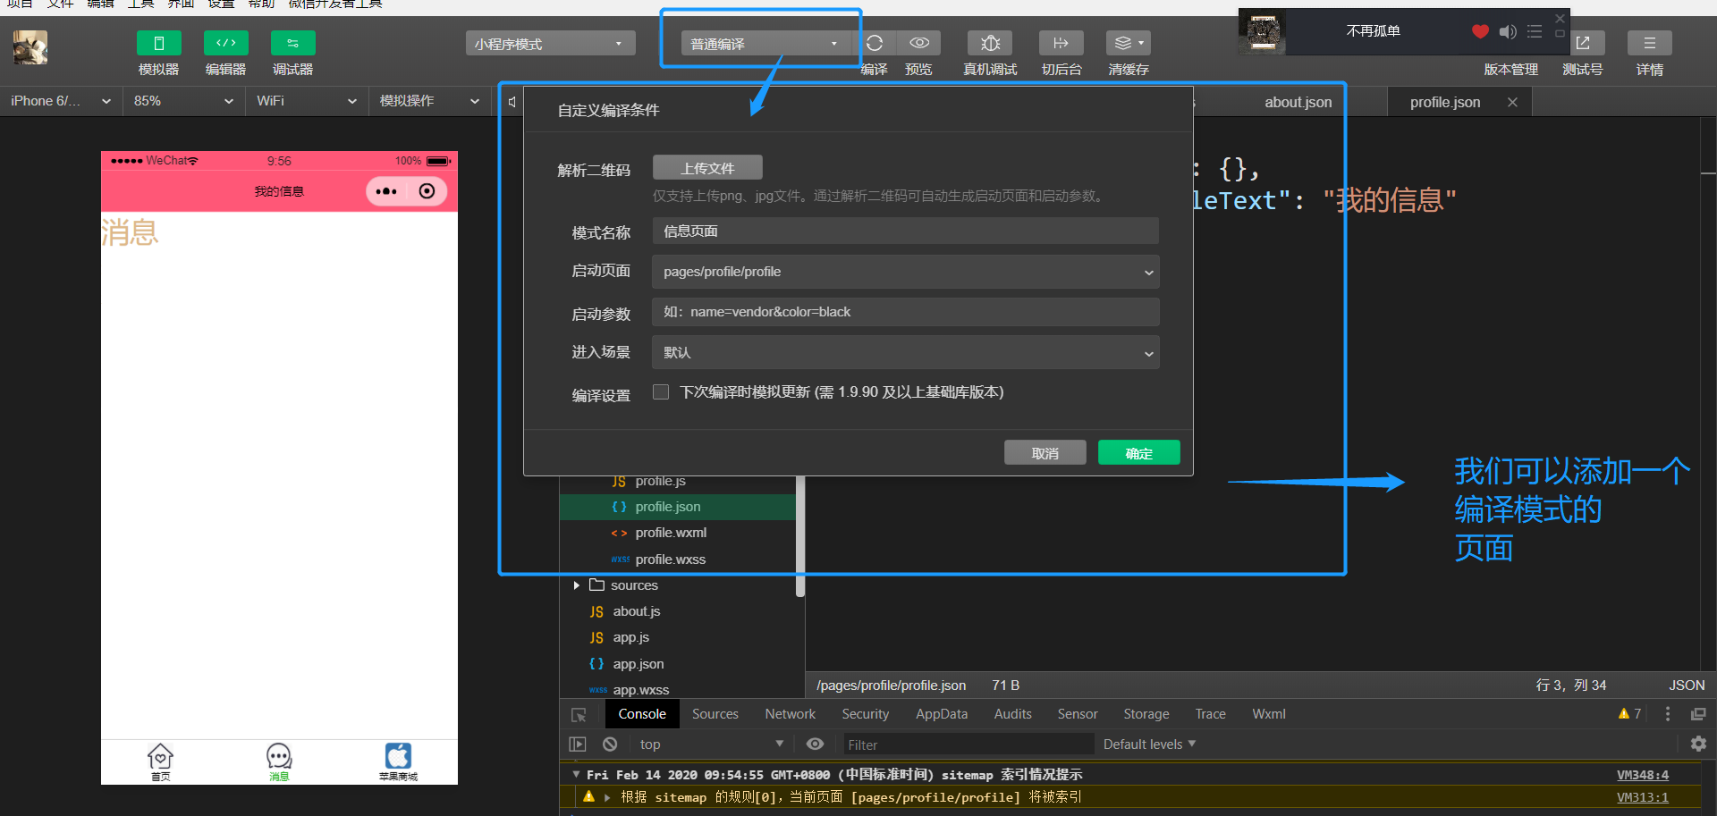Open the 详情 details menu icon
Viewport: 1717px width, 816px height.
[1650, 43]
